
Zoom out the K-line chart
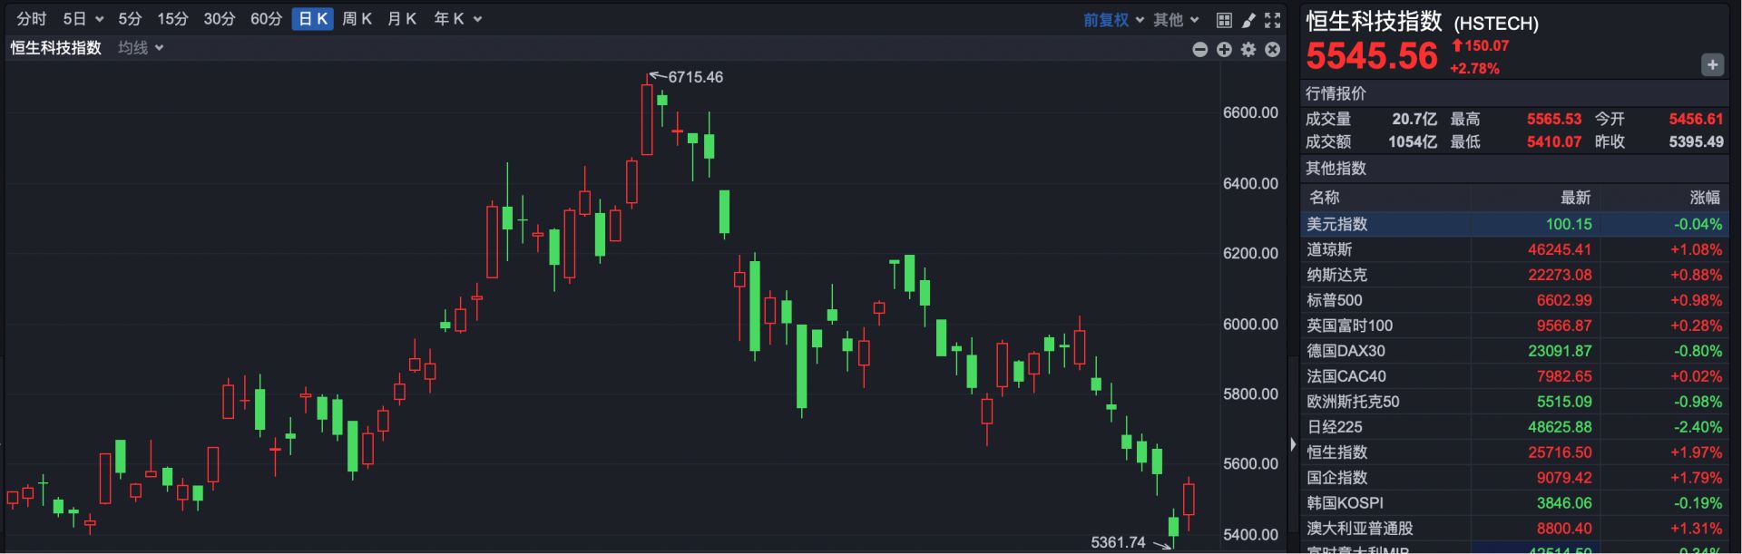point(1199,49)
